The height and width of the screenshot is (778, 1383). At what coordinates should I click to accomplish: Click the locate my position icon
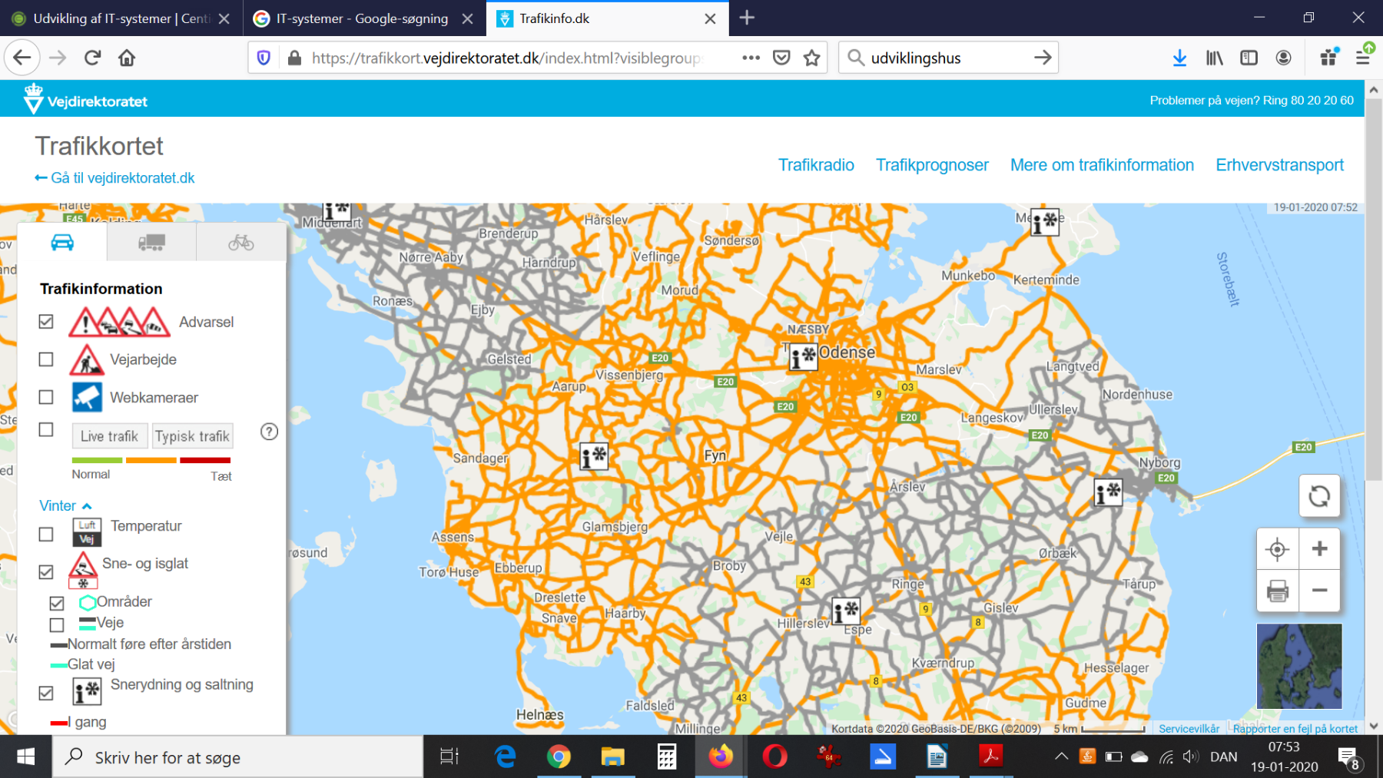point(1277,549)
